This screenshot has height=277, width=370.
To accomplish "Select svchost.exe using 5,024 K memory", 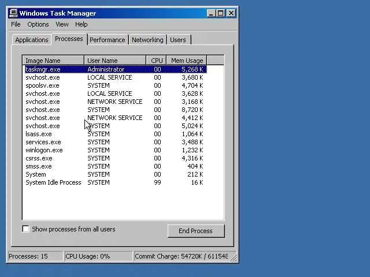I will click(x=116, y=126).
